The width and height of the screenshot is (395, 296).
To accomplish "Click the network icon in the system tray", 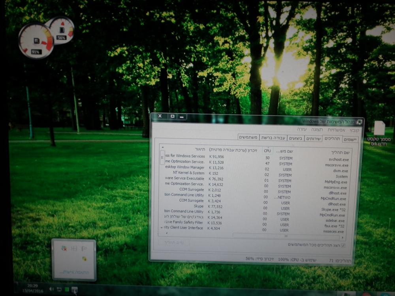I will (x=59, y=290).
